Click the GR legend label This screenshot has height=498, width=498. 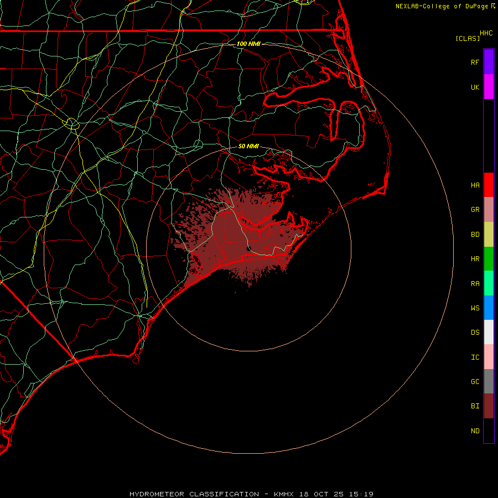(x=475, y=210)
